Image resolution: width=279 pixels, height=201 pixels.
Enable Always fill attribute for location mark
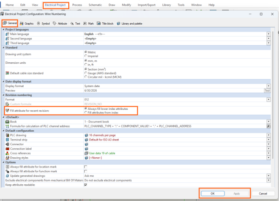(x=86, y=167)
